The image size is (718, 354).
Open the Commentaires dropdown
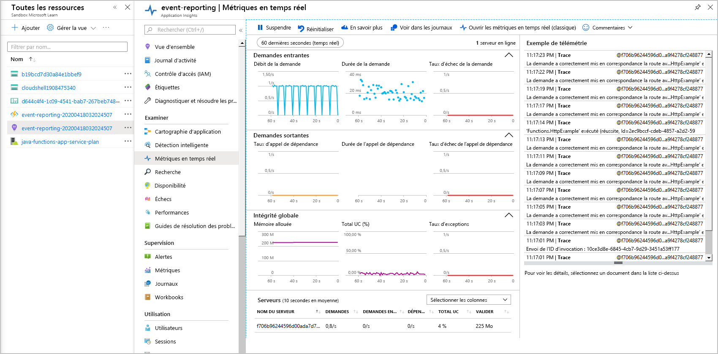[607, 27]
